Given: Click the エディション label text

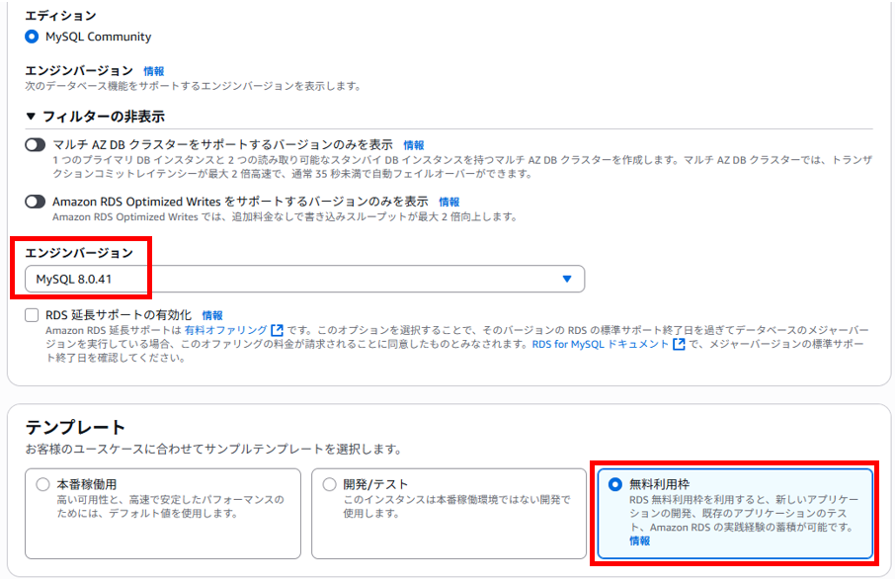Looking at the screenshot, I should (x=60, y=16).
